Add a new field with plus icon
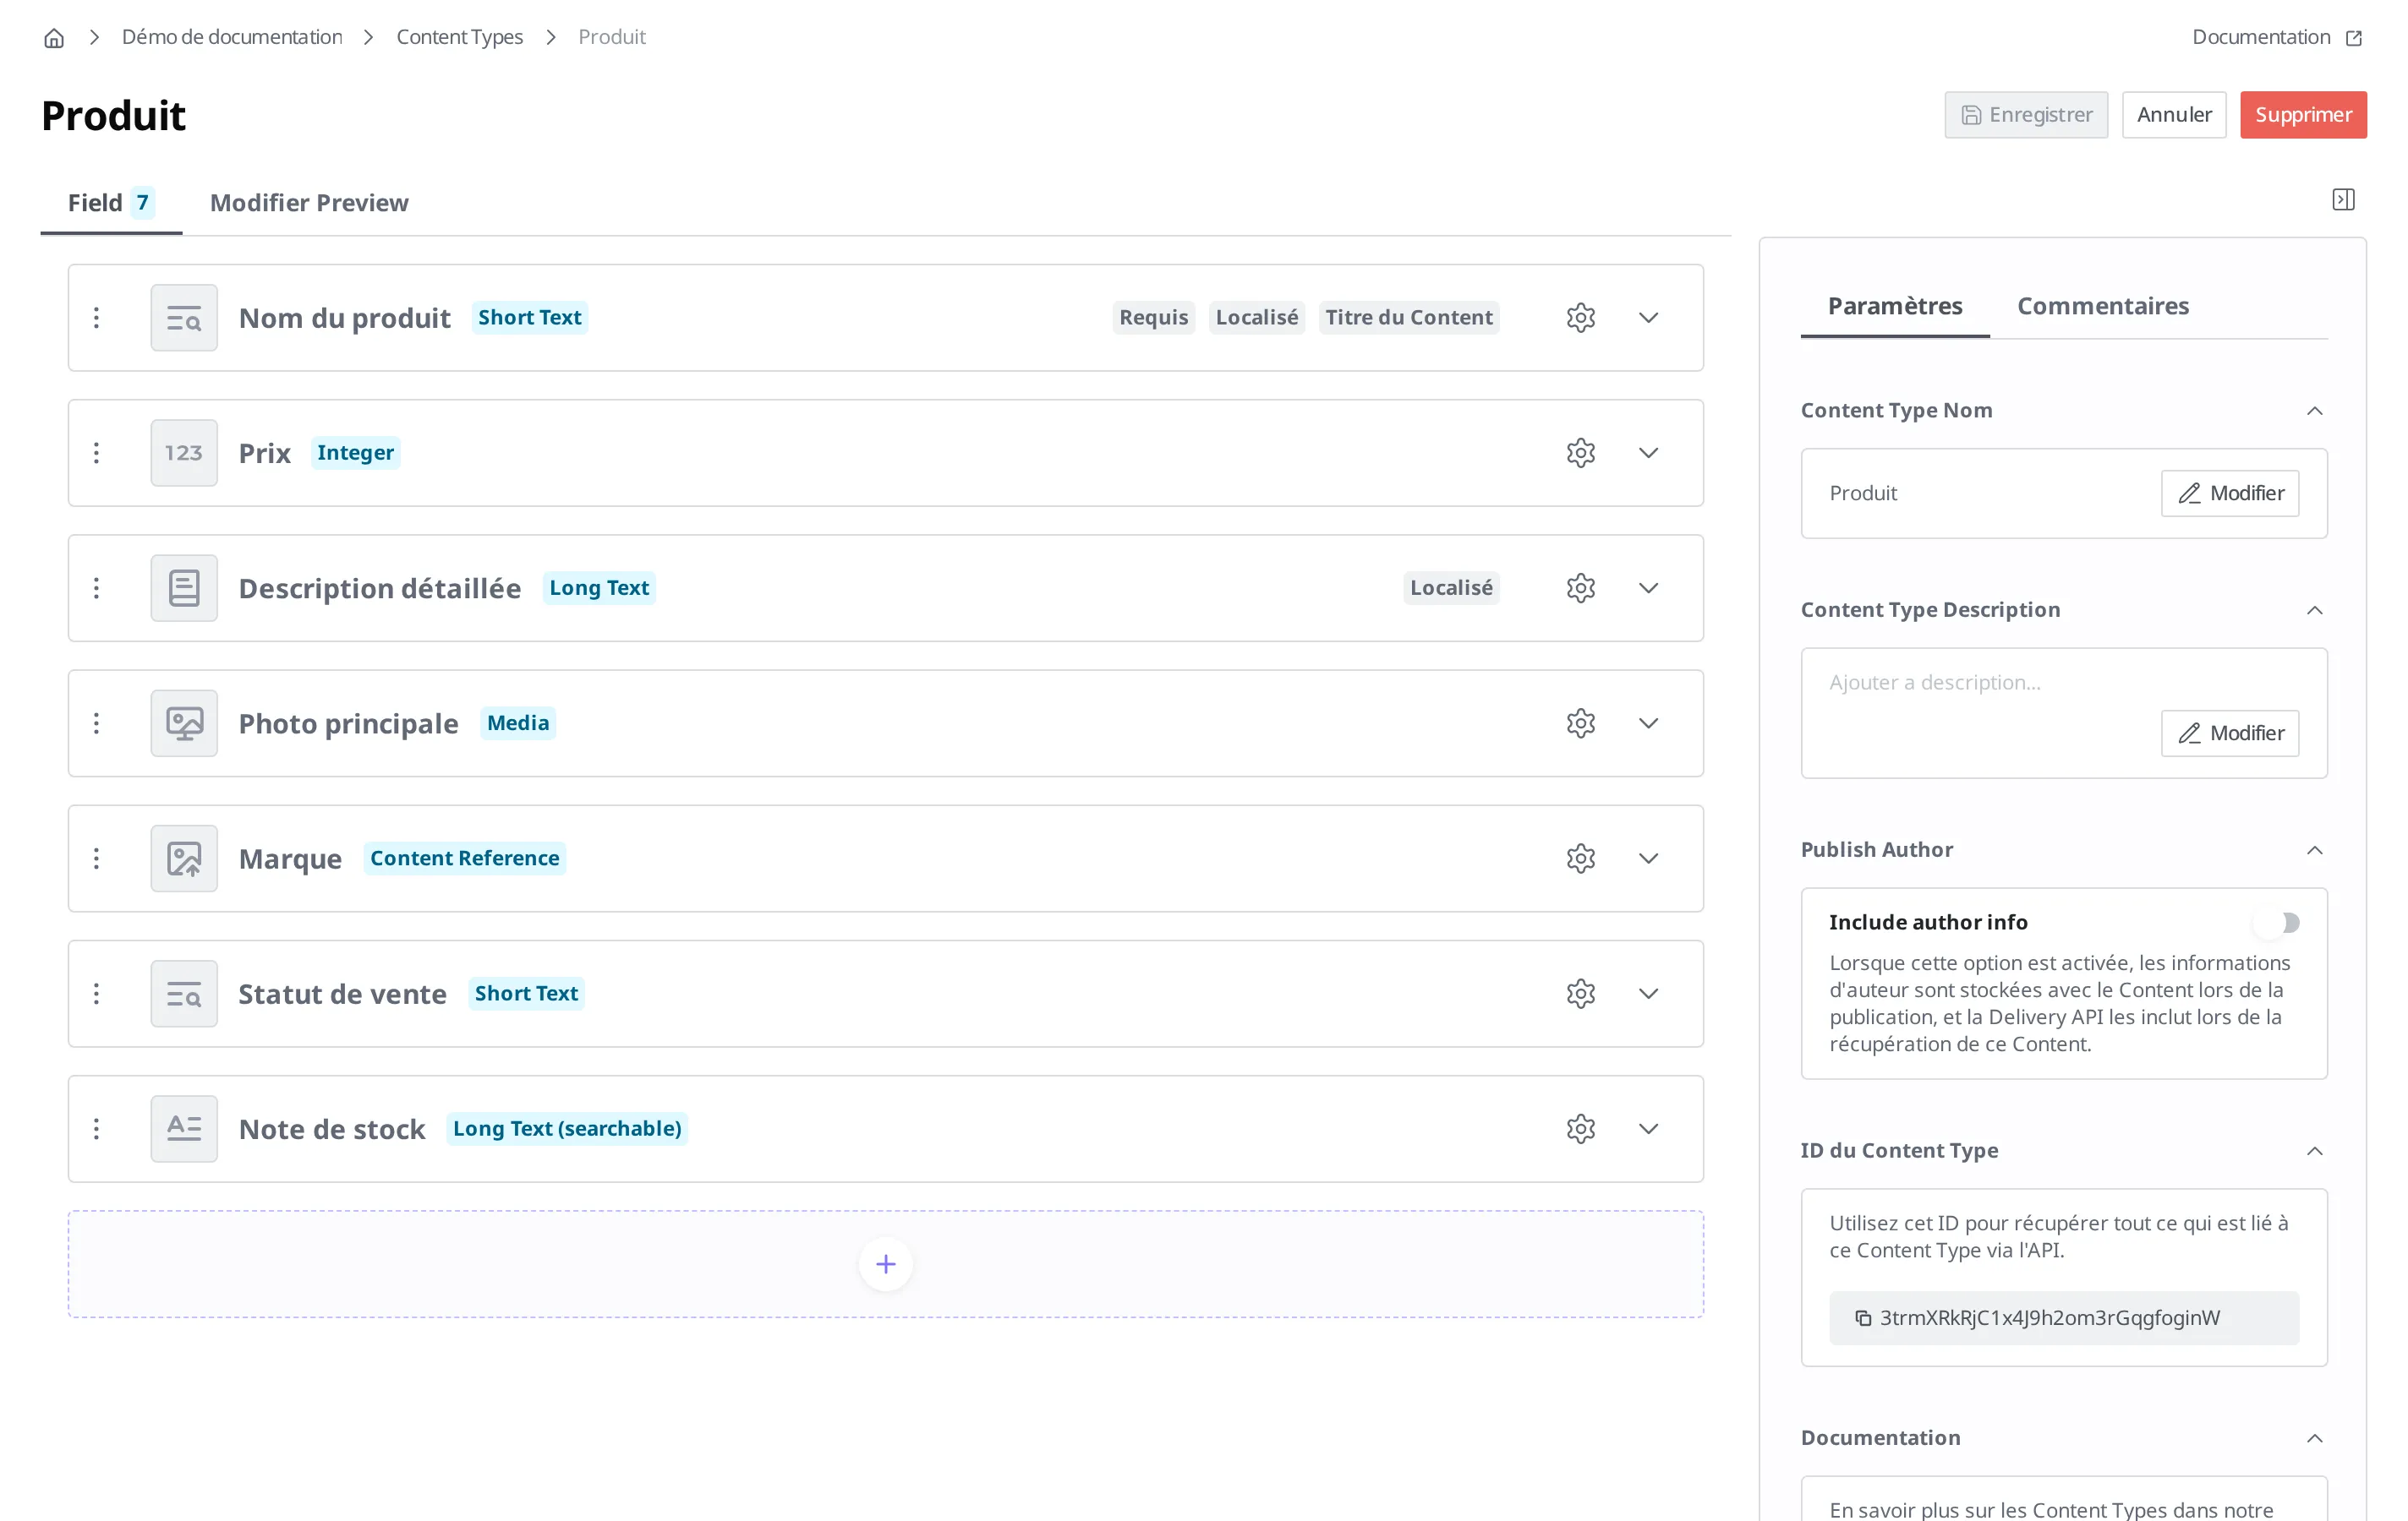Image resolution: width=2408 pixels, height=1521 pixels. click(x=885, y=1264)
